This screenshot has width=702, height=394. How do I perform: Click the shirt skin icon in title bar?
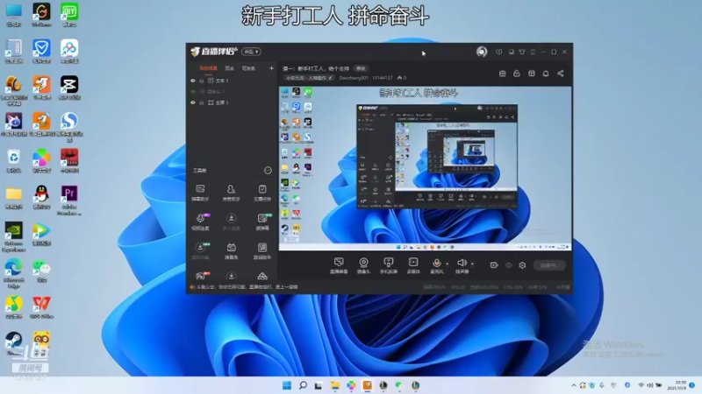coord(522,52)
